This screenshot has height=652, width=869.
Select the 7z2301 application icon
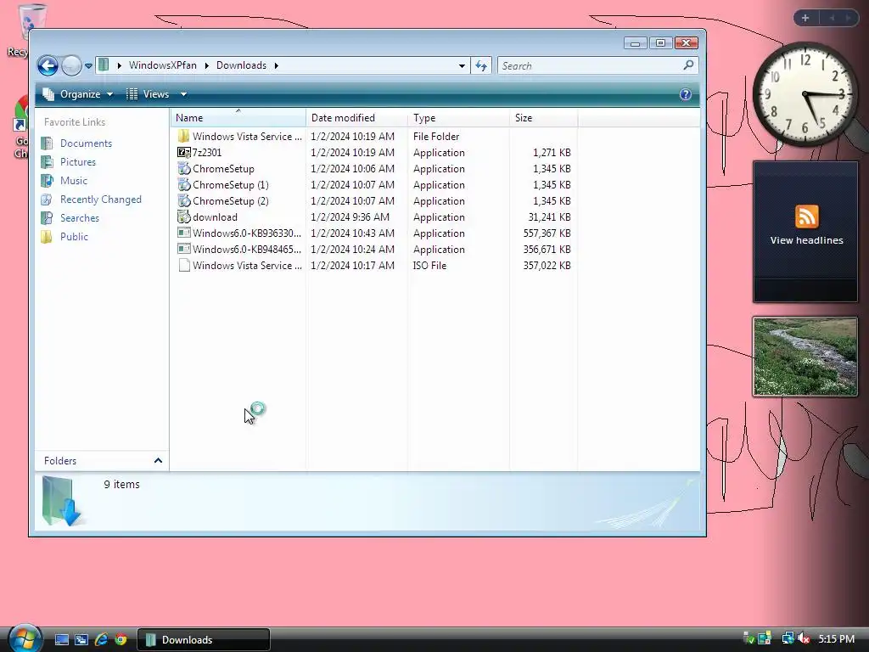183,153
